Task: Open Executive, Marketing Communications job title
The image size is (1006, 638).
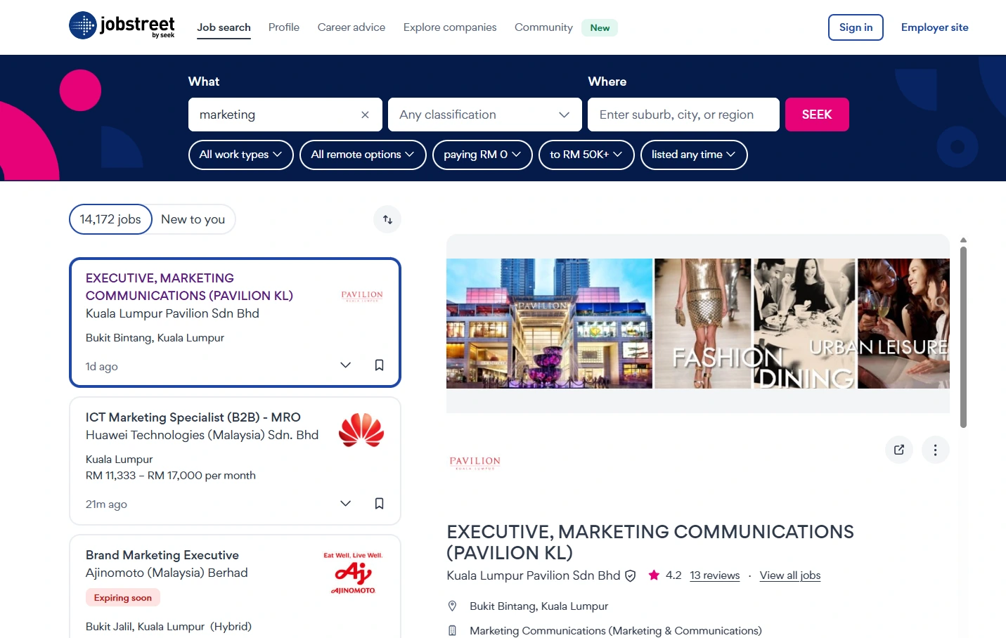Action: (x=189, y=287)
